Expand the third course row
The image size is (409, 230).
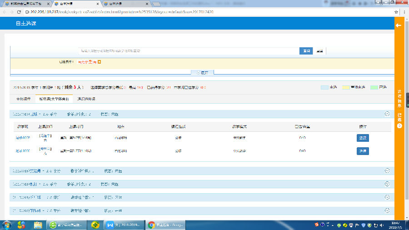click(387, 184)
